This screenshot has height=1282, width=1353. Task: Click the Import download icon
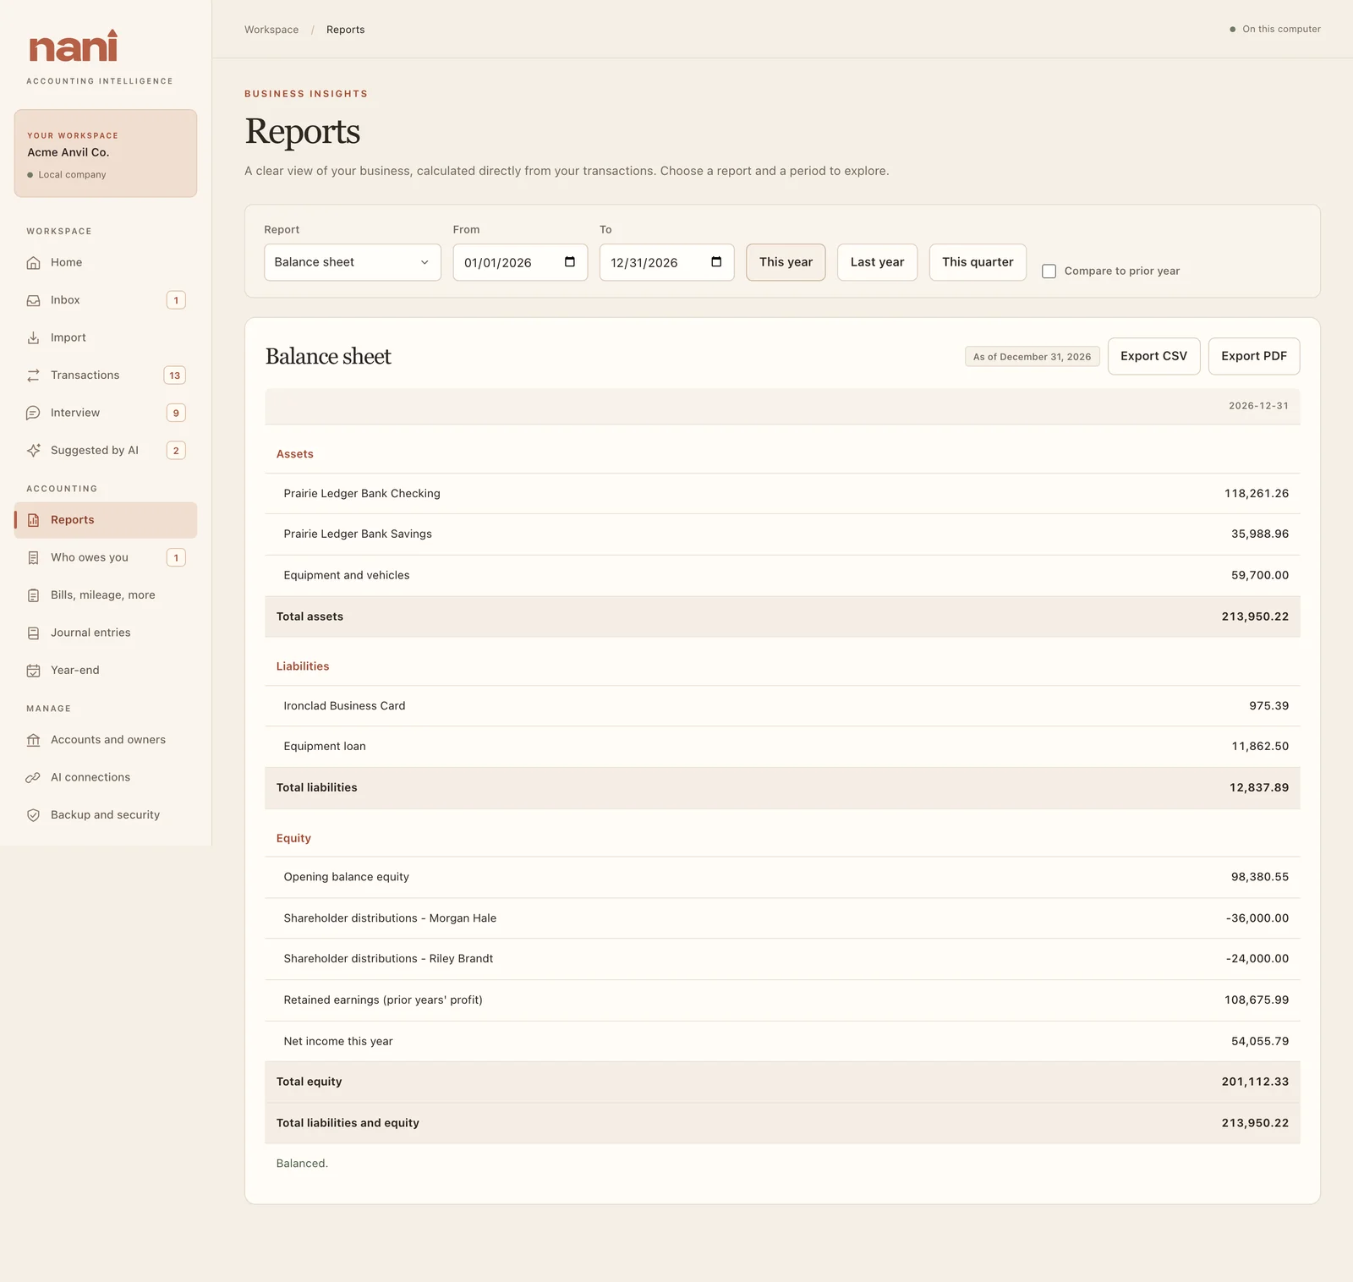click(33, 337)
